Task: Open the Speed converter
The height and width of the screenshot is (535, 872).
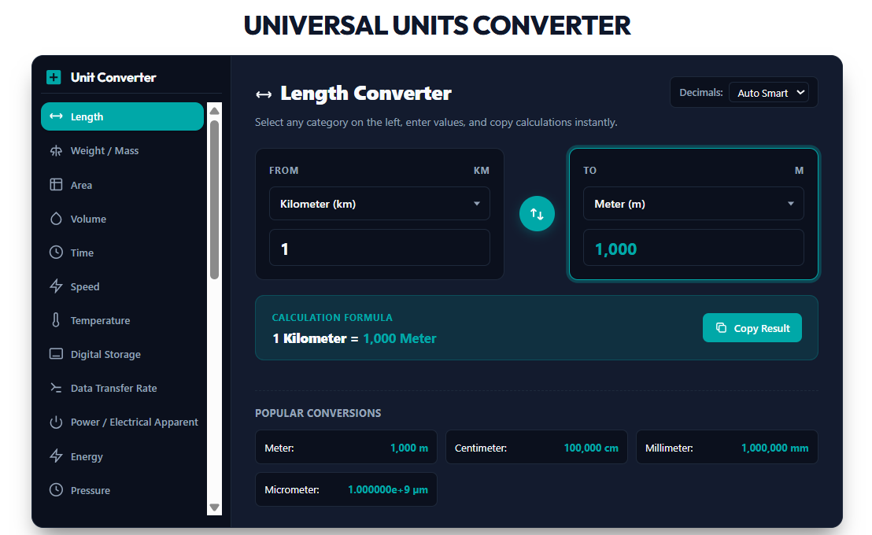Action: (122, 286)
